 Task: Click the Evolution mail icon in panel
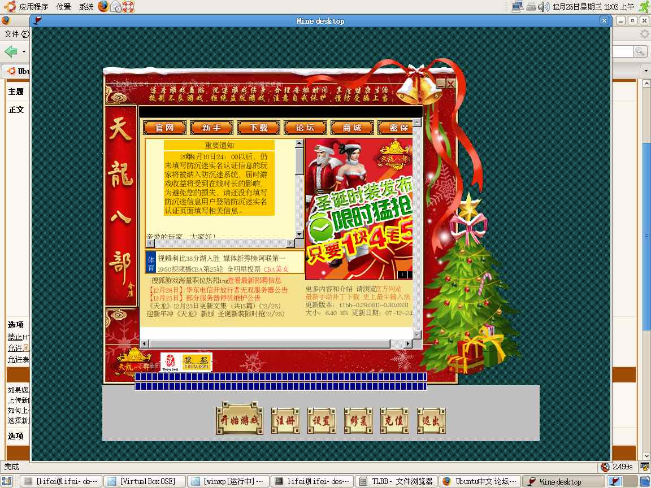116,7
